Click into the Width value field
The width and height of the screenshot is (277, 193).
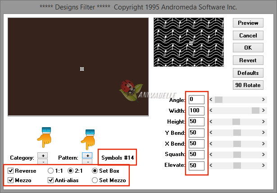click(196, 111)
